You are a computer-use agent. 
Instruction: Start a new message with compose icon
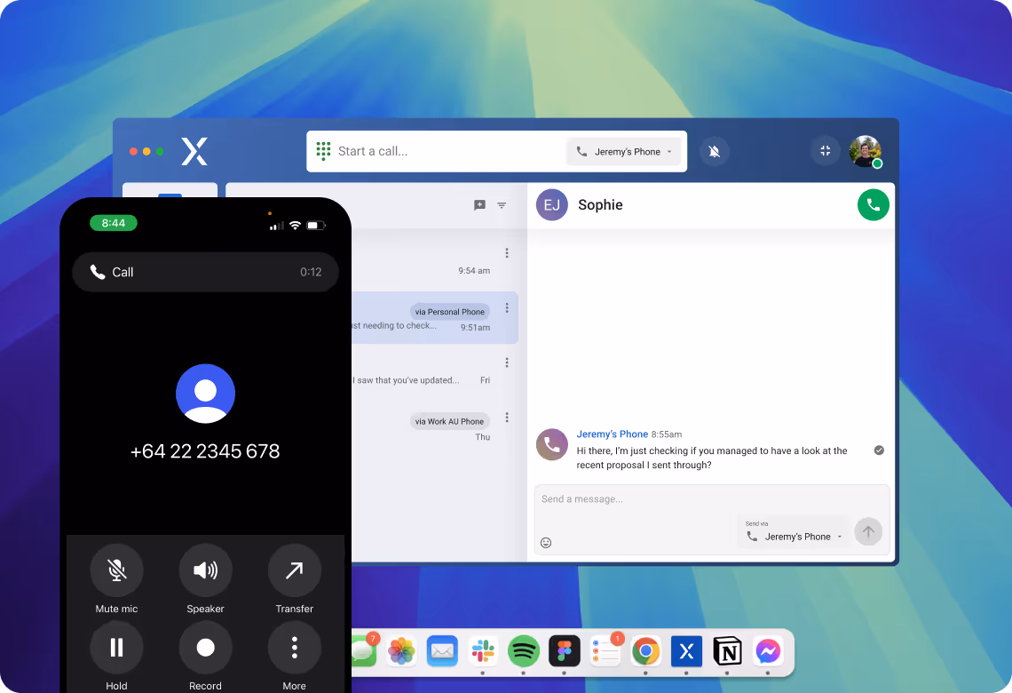[x=479, y=205]
